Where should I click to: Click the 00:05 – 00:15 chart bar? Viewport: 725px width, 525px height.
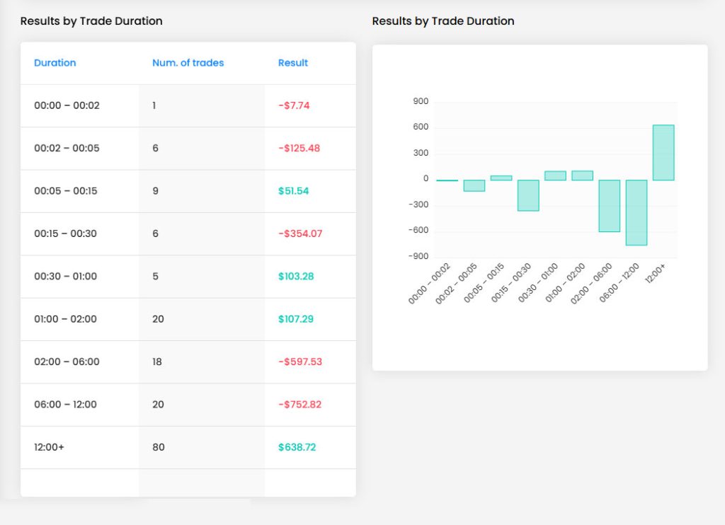click(501, 178)
